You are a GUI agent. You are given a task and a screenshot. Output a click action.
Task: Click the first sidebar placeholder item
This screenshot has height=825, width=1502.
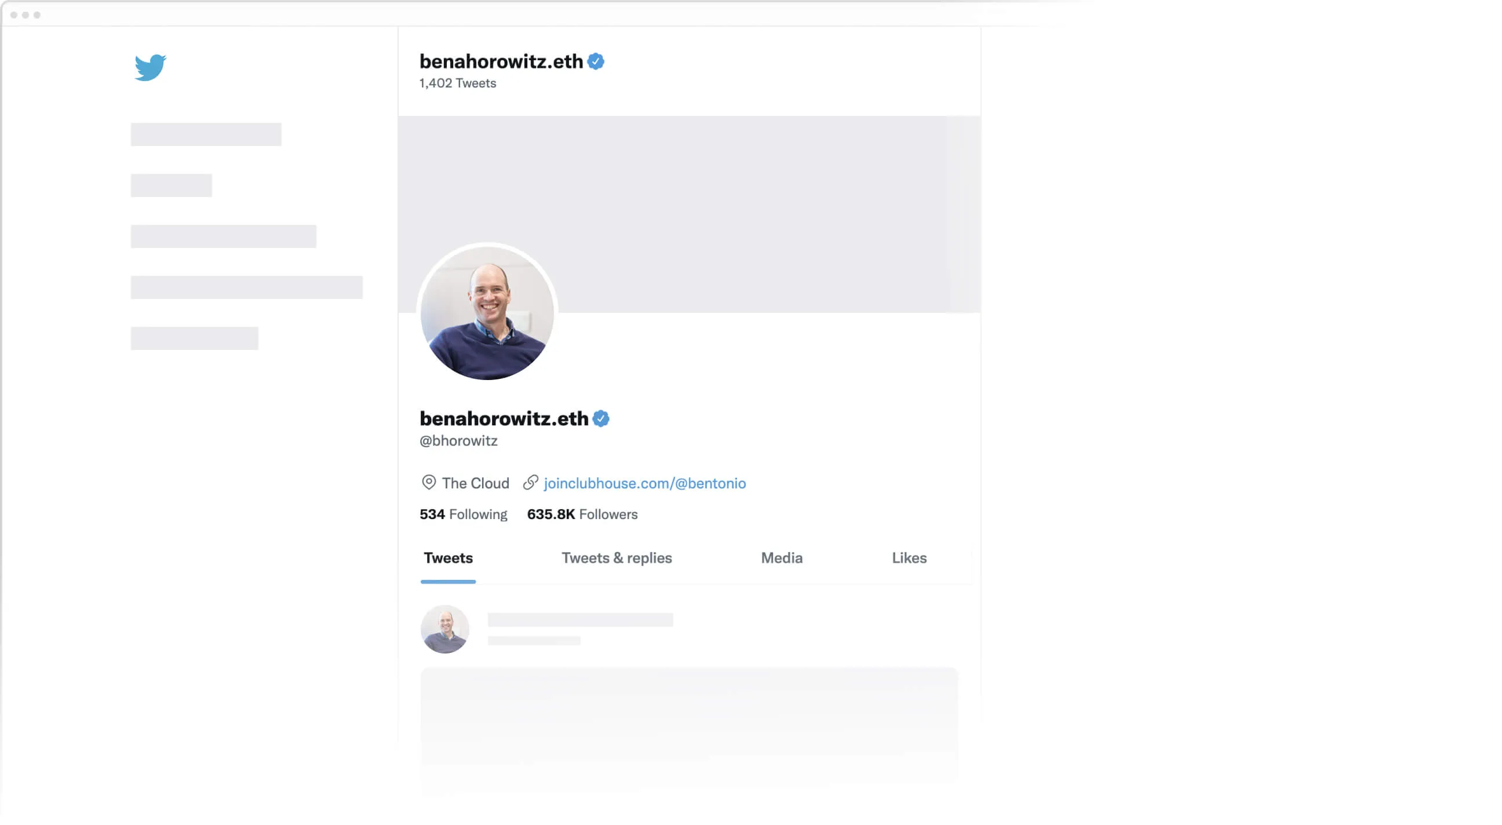click(206, 134)
